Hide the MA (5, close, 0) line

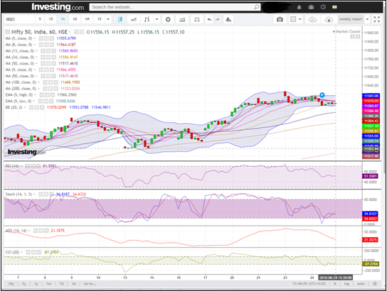41,38
